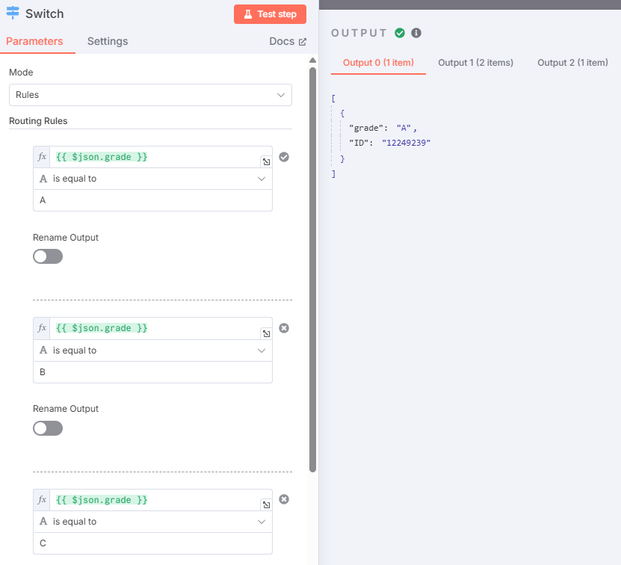Expand the expression editor for the B rule
The width and height of the screenshot is (621, 565).
(x=267, y=333)
